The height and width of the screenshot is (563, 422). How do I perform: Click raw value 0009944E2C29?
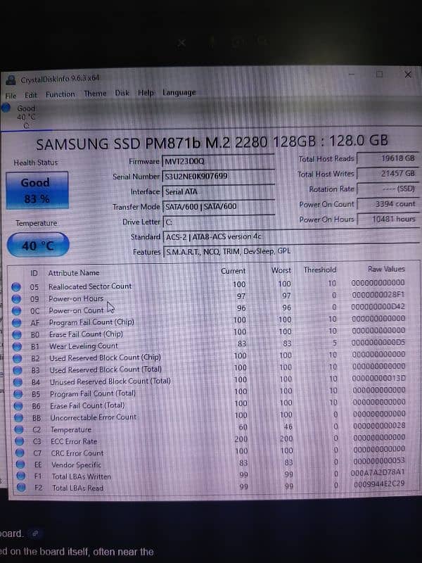(x=379, y=484)
